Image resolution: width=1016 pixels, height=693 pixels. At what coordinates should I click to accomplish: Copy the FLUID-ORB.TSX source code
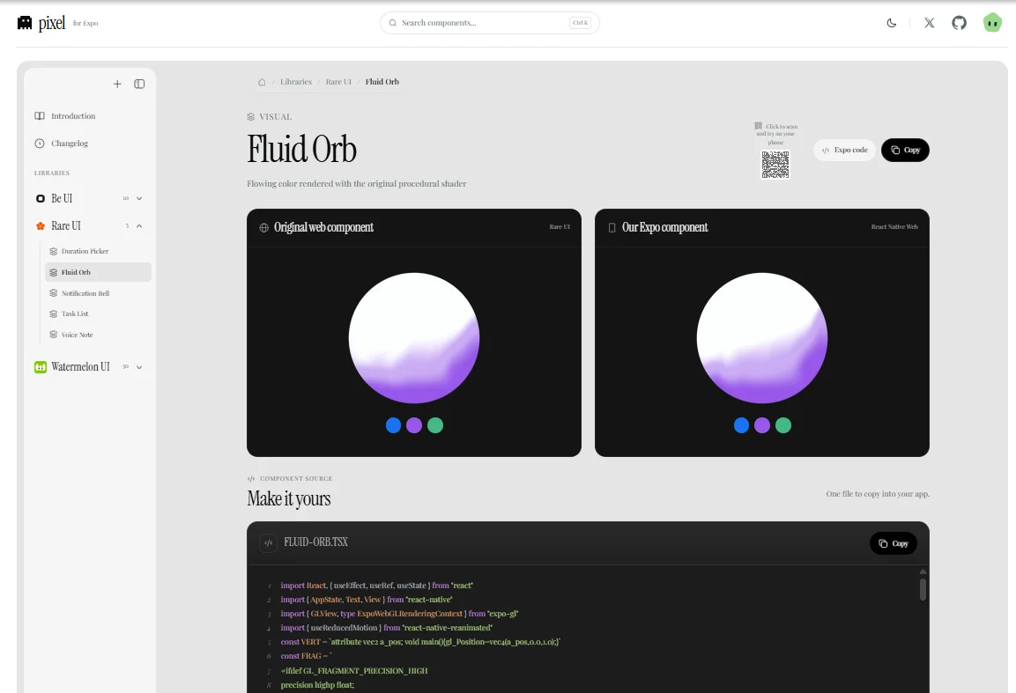point(893,544)
